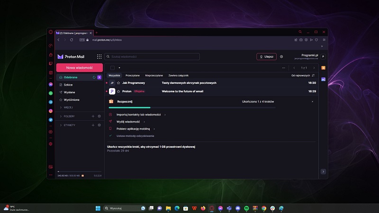Image resolution: width=379 pixels, height=213 pixels.
Task: Add page to bookmarks heart icon
Action: [316, 40]
